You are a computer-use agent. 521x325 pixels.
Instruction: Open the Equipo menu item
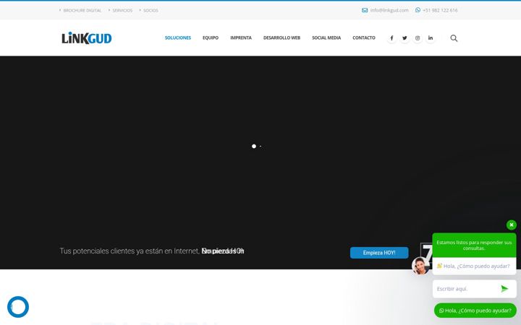click(x=211, y=38)
